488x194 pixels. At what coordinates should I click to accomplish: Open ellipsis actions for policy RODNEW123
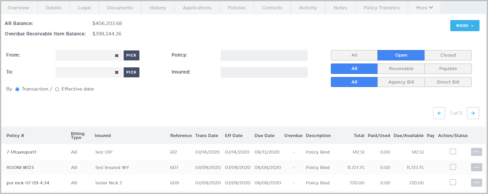coord(476,167)
